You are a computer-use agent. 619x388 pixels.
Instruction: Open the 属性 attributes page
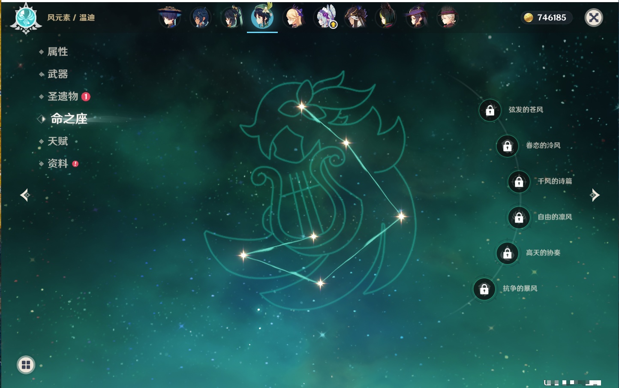point(57,52)
